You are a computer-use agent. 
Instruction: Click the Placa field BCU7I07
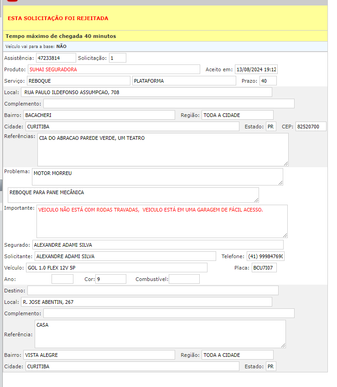264,268
